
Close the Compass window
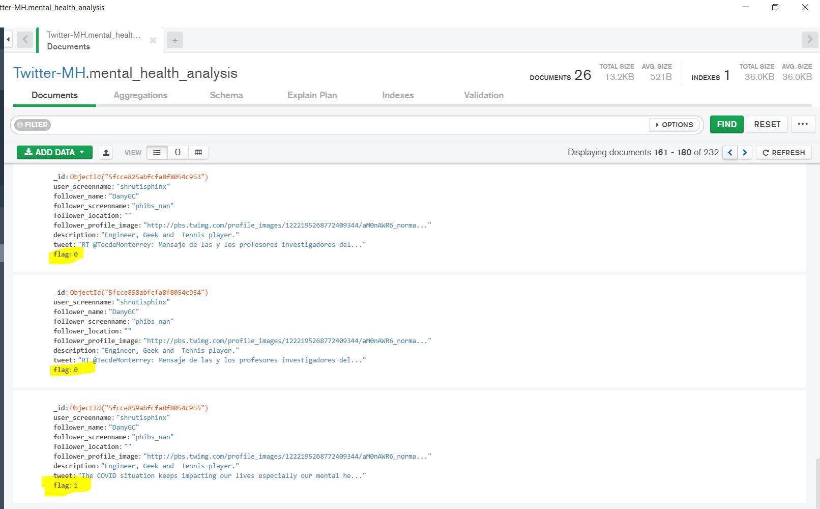(805, 7)
